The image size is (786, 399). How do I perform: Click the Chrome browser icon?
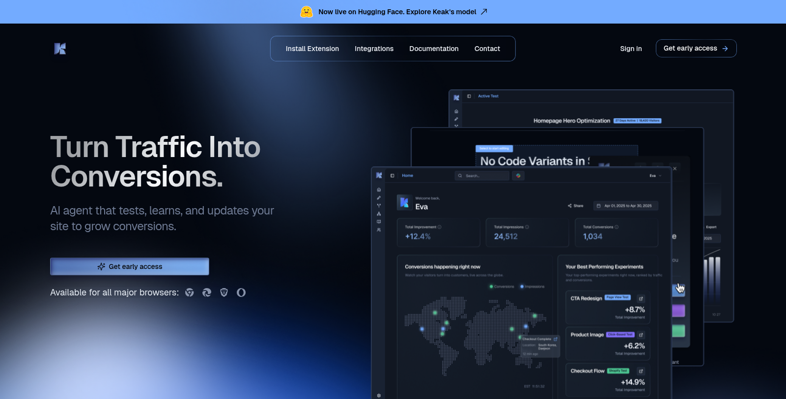tap(190, 293)
